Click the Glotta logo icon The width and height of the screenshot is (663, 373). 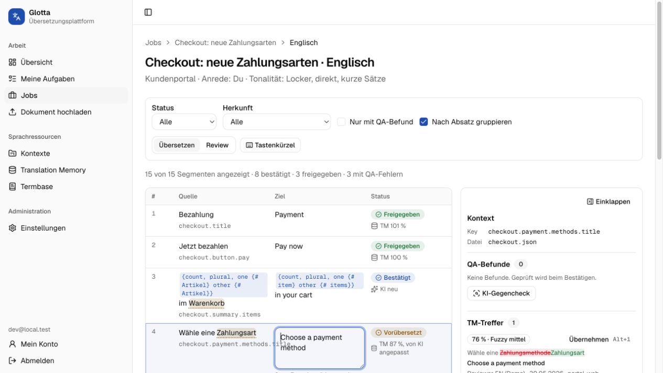[x=16, y=17]
